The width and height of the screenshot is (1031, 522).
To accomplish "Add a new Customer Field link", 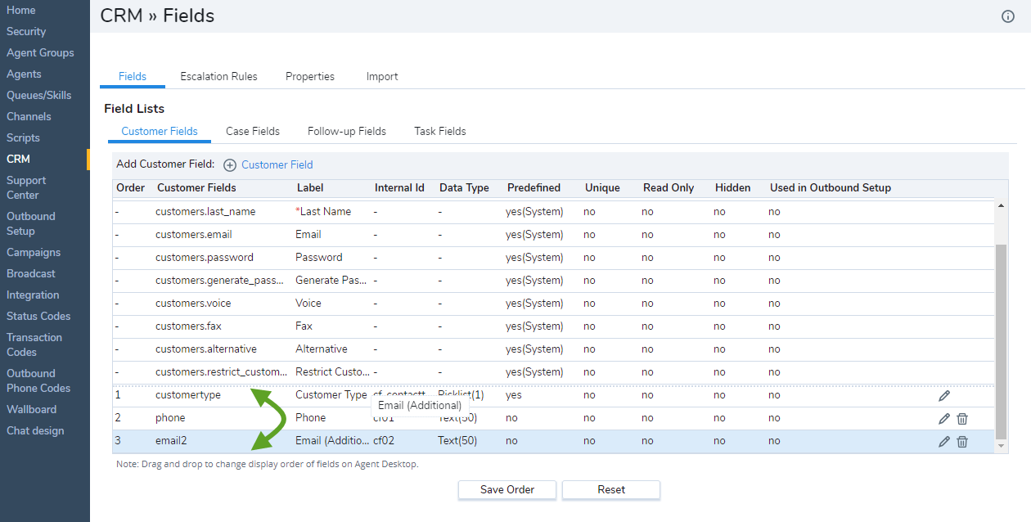I will click(x=277, y=164).
